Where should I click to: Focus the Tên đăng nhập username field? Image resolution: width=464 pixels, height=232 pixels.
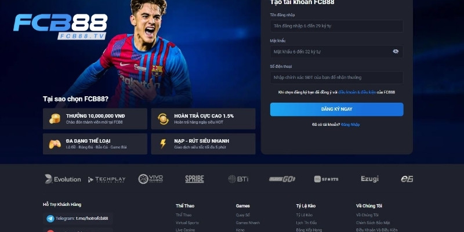336,26
